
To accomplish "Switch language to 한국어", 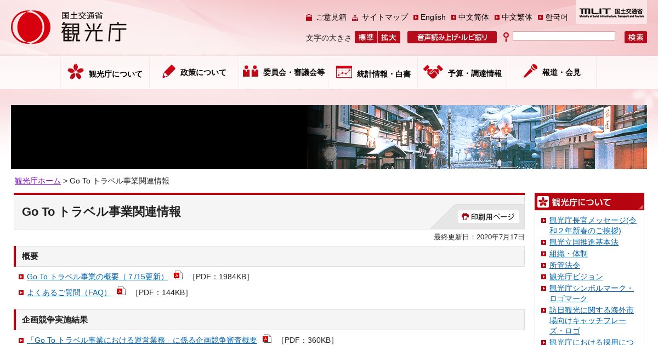I will (x=557, y=18).
